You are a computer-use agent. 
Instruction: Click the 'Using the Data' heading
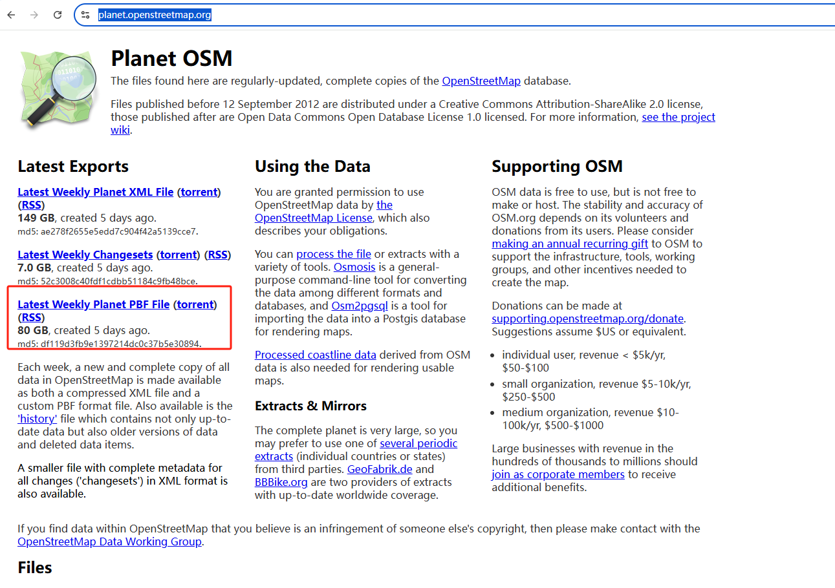tap(312, 166)
